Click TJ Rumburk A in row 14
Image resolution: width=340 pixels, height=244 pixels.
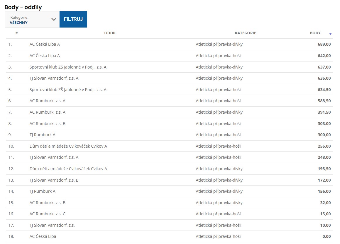43,191
